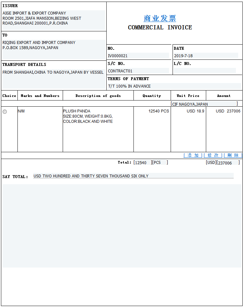Focus the Terms of Payment field
Image resolution: width=244 pixels, height=307 pixels.
point(174,86)
